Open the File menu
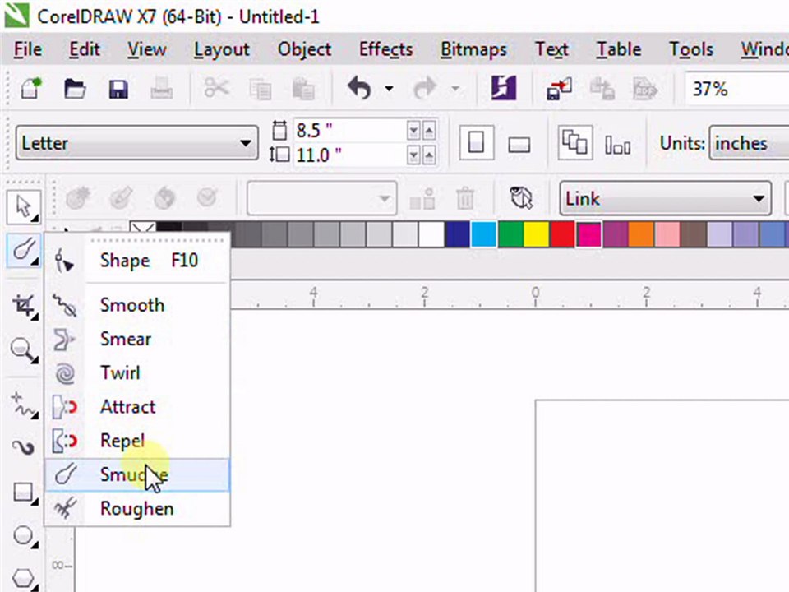 tap(28, 49)
